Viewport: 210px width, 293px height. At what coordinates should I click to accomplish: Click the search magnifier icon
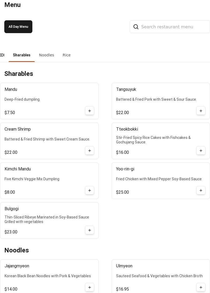136,27
